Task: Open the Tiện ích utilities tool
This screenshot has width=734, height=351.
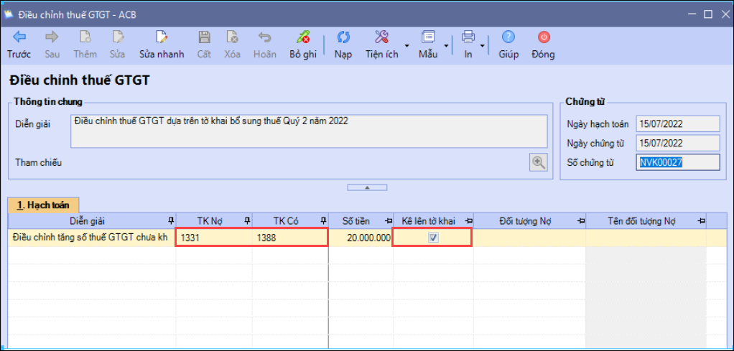Action: tap(381, 37)
